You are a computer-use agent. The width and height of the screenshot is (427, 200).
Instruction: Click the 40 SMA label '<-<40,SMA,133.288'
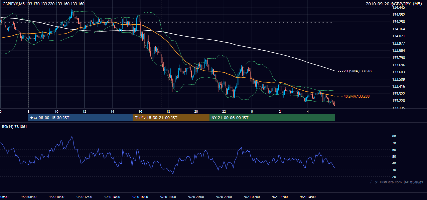[x=353, y=96]
